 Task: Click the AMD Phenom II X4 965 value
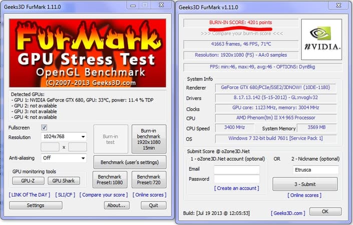pos(275,118)
